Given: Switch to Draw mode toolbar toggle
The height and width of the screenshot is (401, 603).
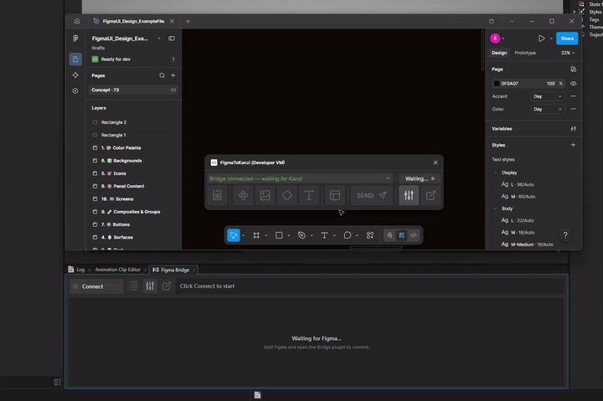Looking at the screenshot, I should coord(389,235).
